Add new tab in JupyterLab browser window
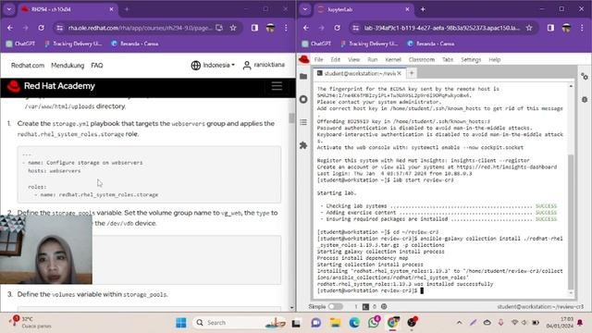Viewport: 592px width, 333px height. coord(423,9)
